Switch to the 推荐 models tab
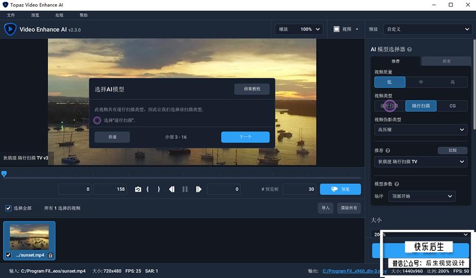This screenshot has width=476, height=278. click(x=395, y=61)
